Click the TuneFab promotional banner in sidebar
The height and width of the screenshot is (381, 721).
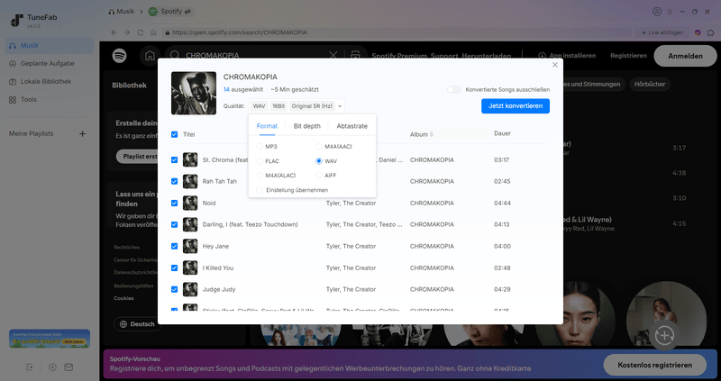50,339
